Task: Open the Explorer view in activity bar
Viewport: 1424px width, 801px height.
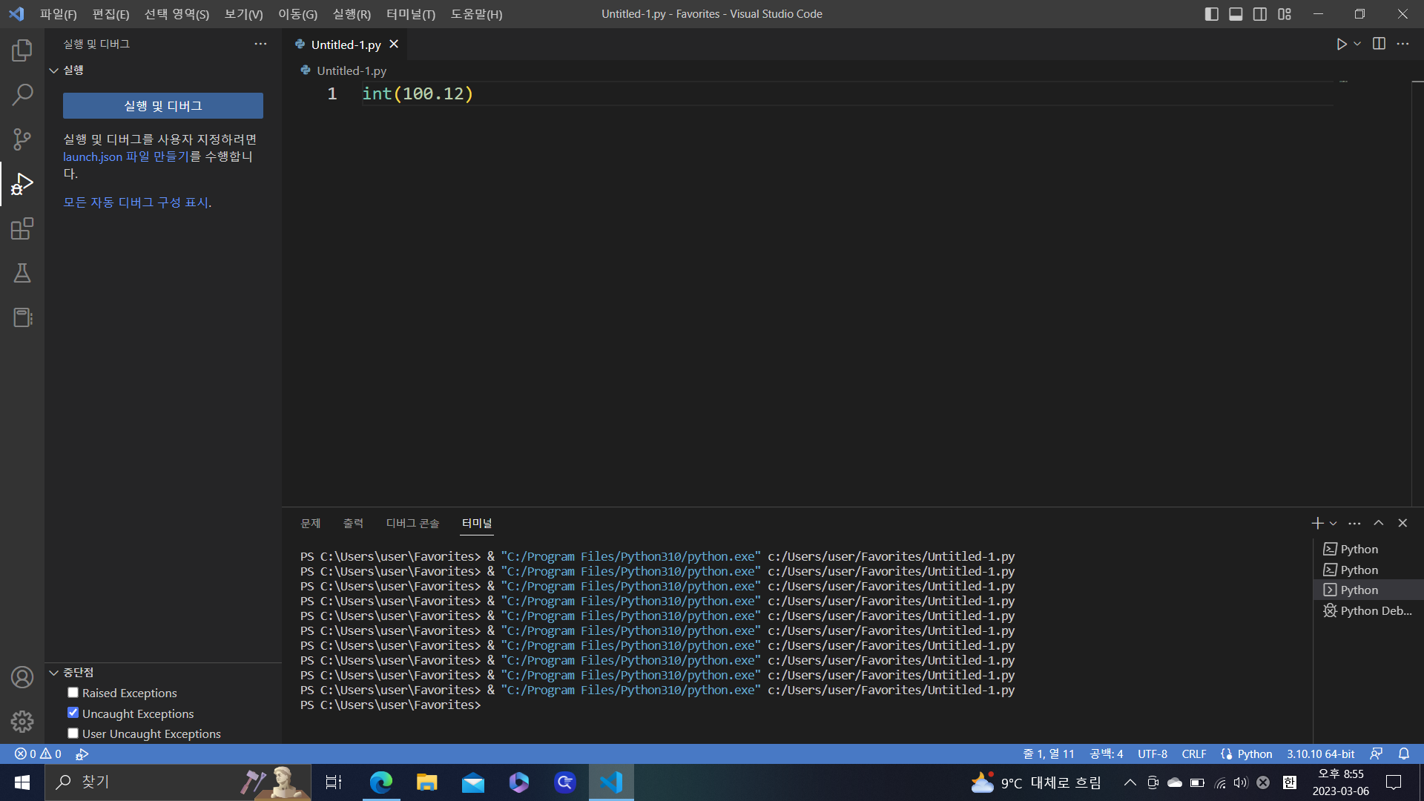Action: click(22, 50)
